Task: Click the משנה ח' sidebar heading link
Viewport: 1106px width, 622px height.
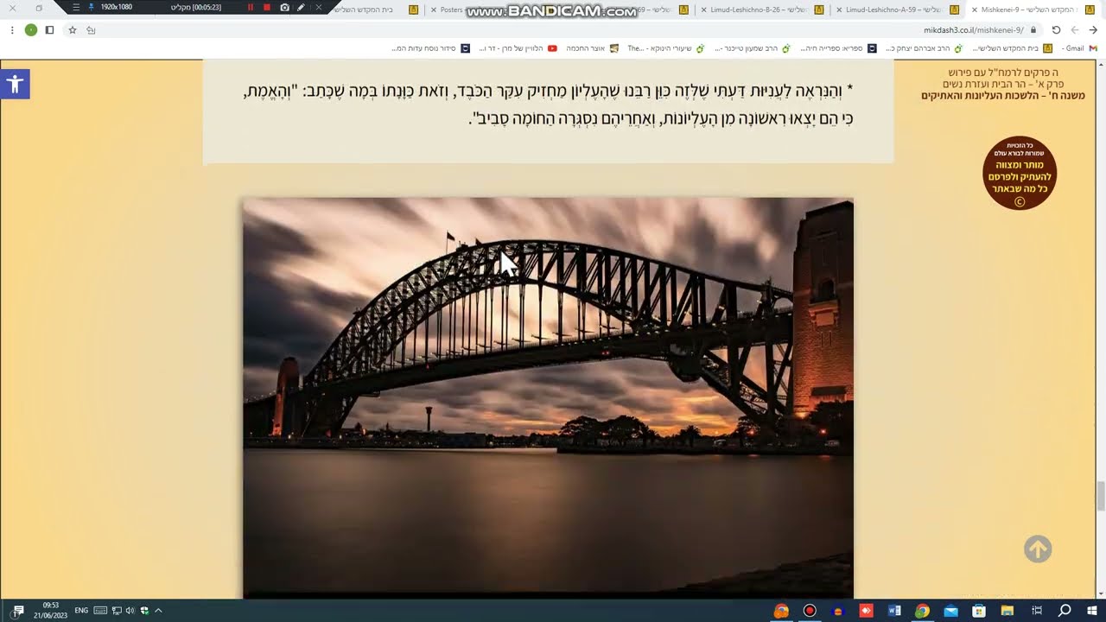Action: pyautogui.click(x=1002, y=96)
